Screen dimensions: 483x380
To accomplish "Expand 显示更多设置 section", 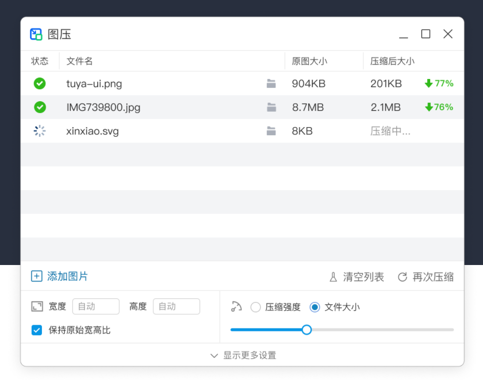I will (242, 355).
